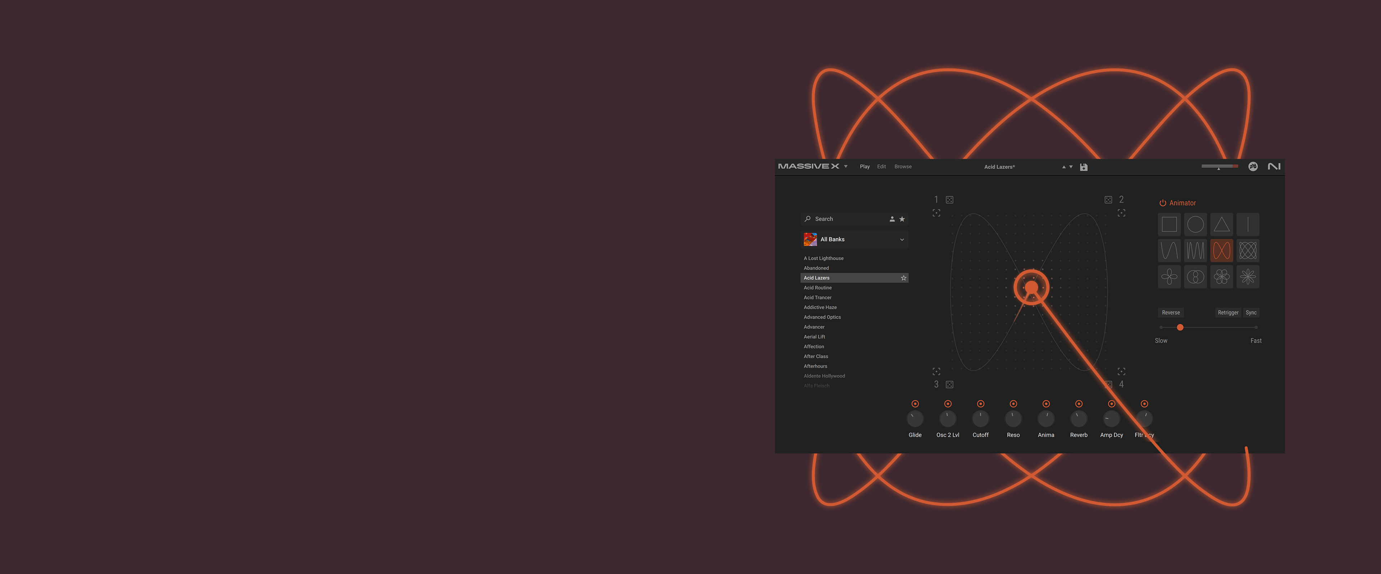Image resolution: width=1381 pixels, height=574 pixels.
Task: Select the Abandoned preset
Action: coord(816,268)
